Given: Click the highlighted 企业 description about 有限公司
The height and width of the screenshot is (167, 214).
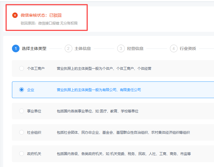Looking at the screenshot, I should click(x=99, y=90).
